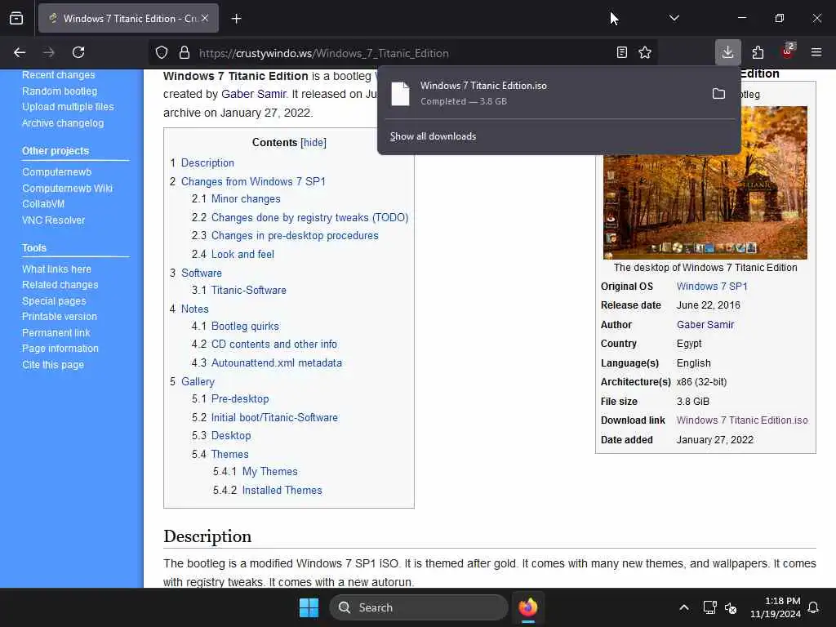
Task: Follow Windows 7 SP1 infobox link
Action: click(x=712, y=287)
